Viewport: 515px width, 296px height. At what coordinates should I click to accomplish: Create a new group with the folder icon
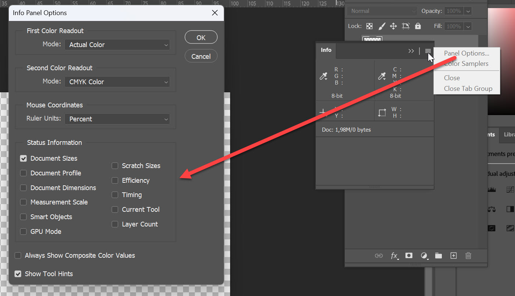439,255
